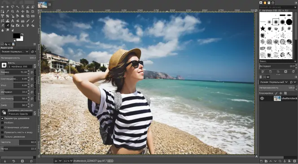Switch to the Paths tab
Image resolution: width=298 pixels, height=164 pixels.
[x=268, y=77]
